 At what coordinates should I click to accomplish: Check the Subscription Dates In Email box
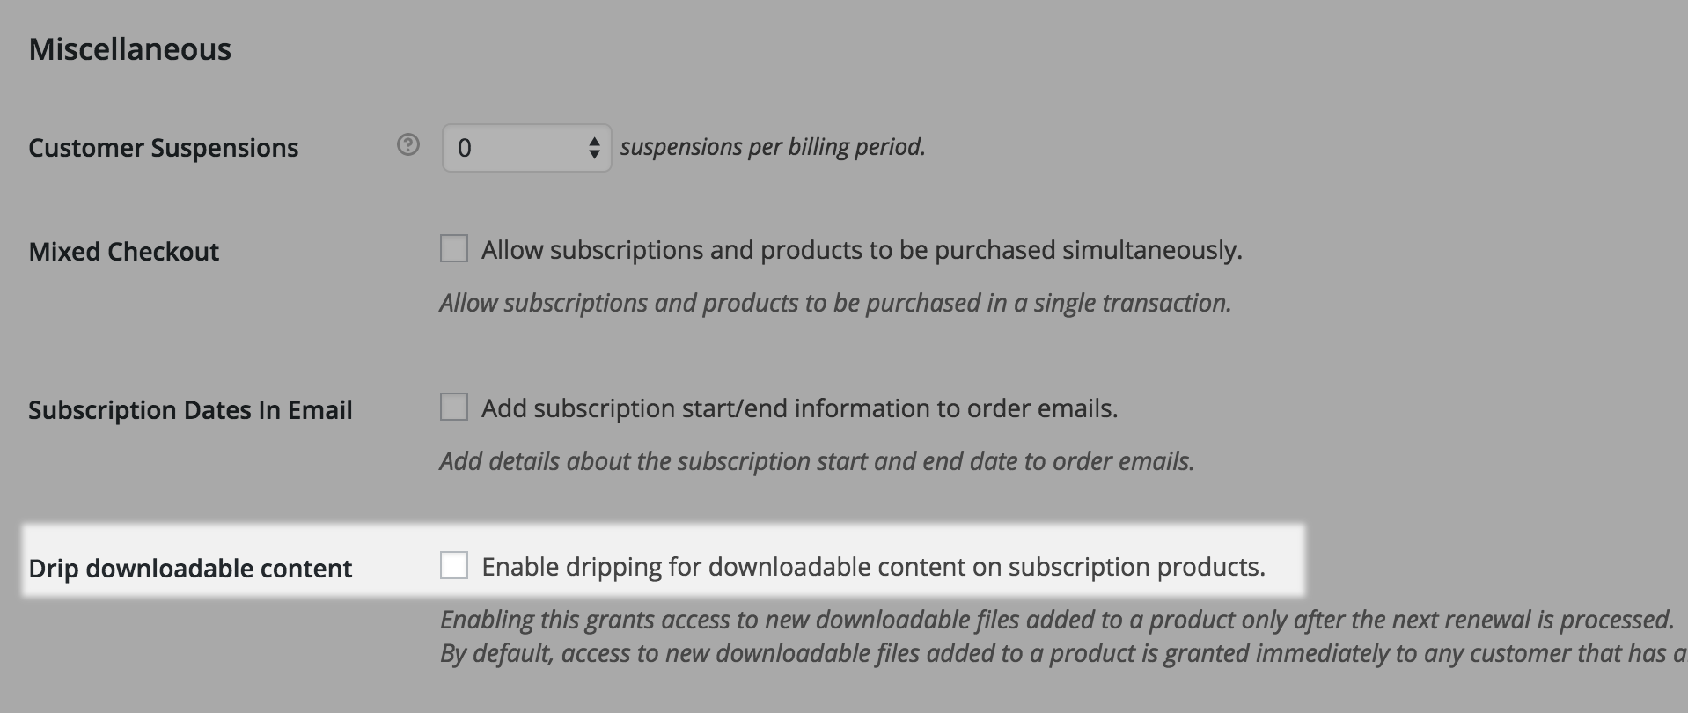pos(454,407)
